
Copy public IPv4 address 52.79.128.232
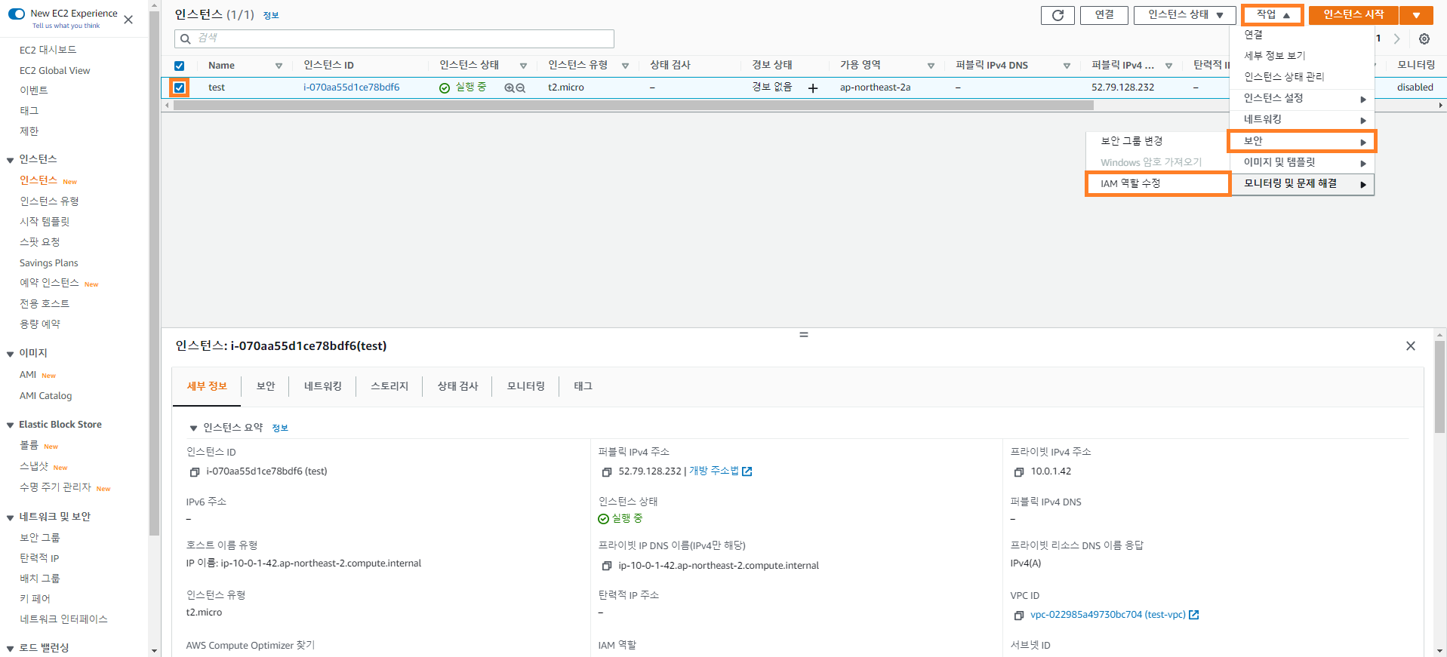[x=607, y=472]
